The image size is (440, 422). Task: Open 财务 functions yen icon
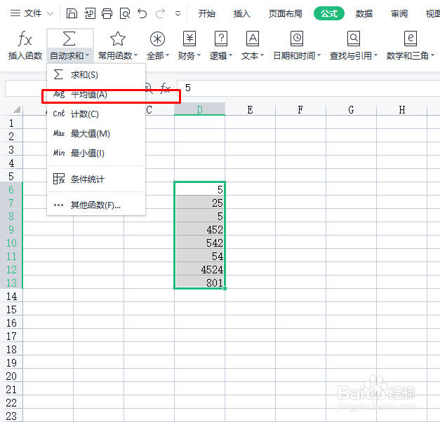click(x=189, y=39)
